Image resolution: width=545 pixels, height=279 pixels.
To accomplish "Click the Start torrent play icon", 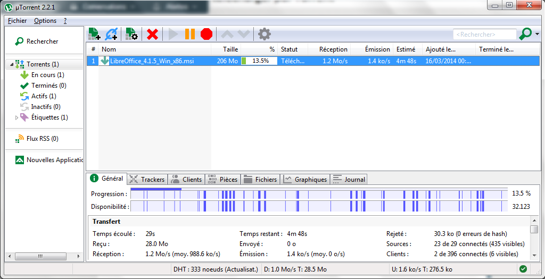I will click(173, 34).
